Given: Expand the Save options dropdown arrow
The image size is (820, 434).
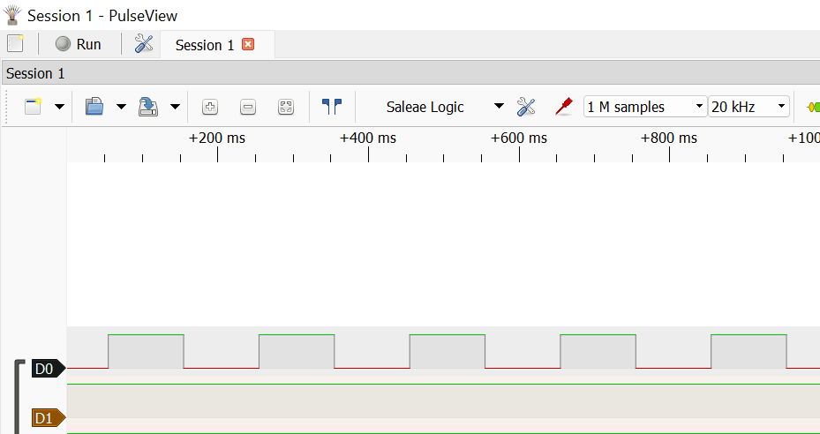Looking at the screenshot, I should click(175, 107).
